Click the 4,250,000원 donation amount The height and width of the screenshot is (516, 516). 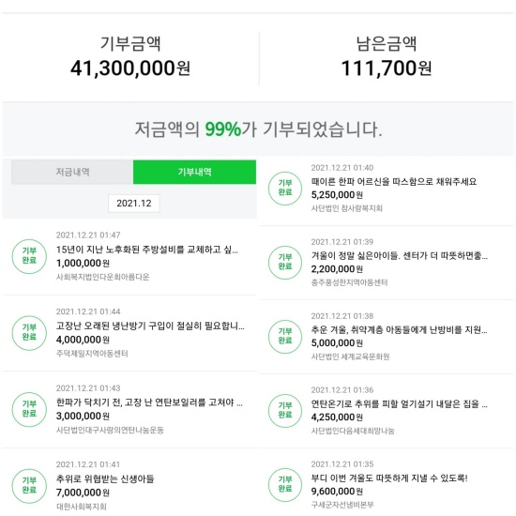(337, 417)
